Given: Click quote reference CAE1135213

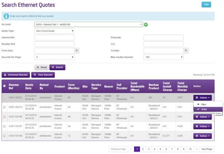Looking at the screenshot, I should coord(15,107).
